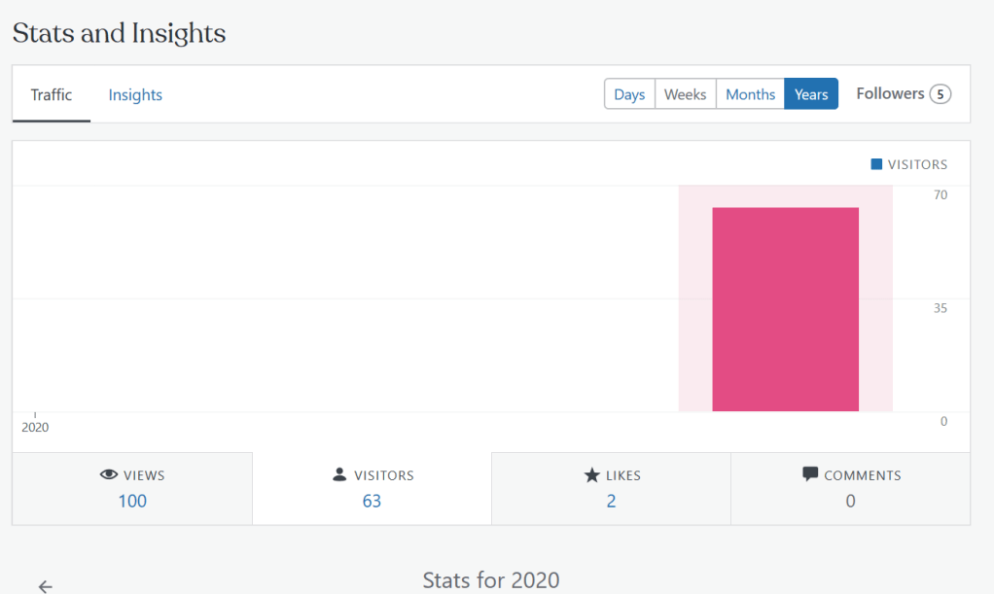Switch chart period to Days

tap(629, 94)
